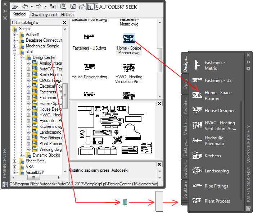The width and height of the screenshot is (253, 213).
Task: Click the tree horizontal scrollbar thumb
Action: click(x=33, y=177)
